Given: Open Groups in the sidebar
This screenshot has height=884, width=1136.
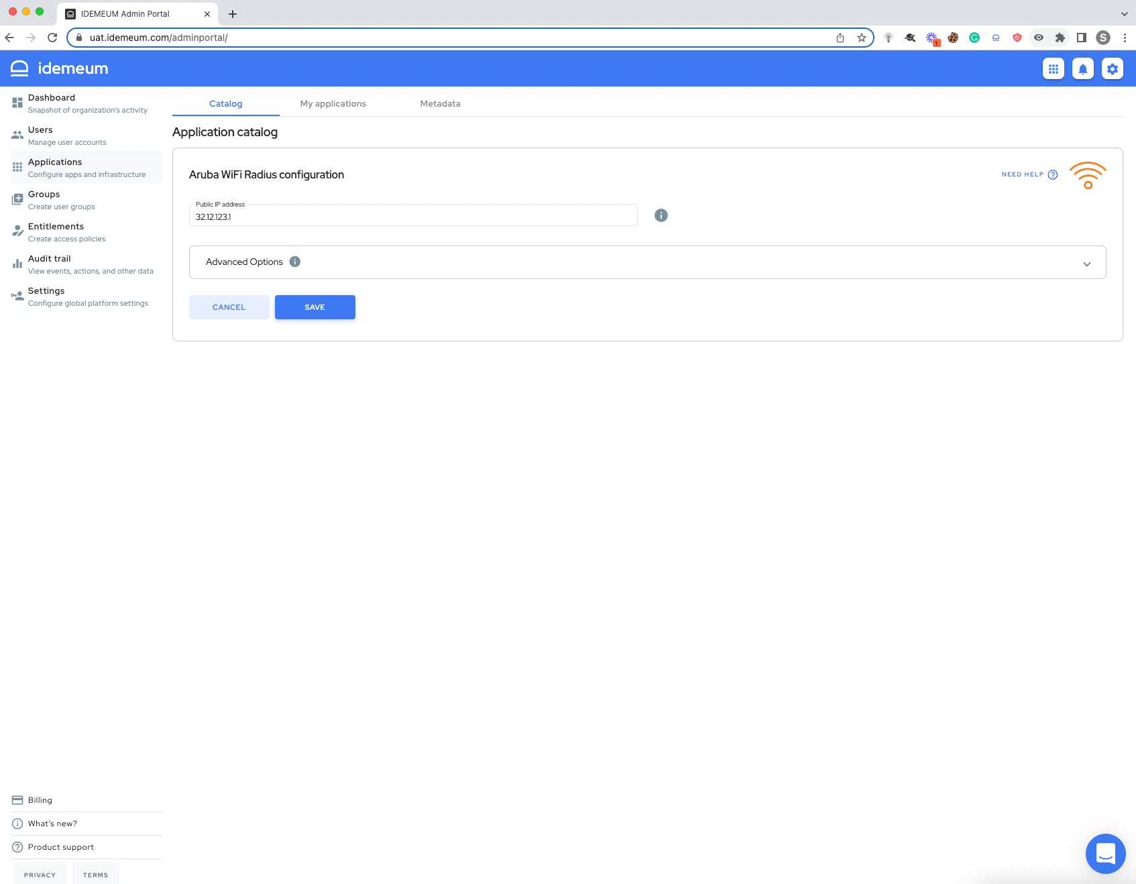Looking at the screenshot, I should [x=87, y=200].
